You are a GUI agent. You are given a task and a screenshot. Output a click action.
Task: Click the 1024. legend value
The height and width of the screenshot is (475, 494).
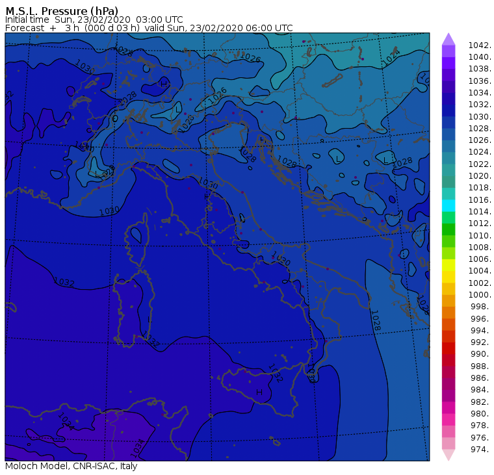480,152
